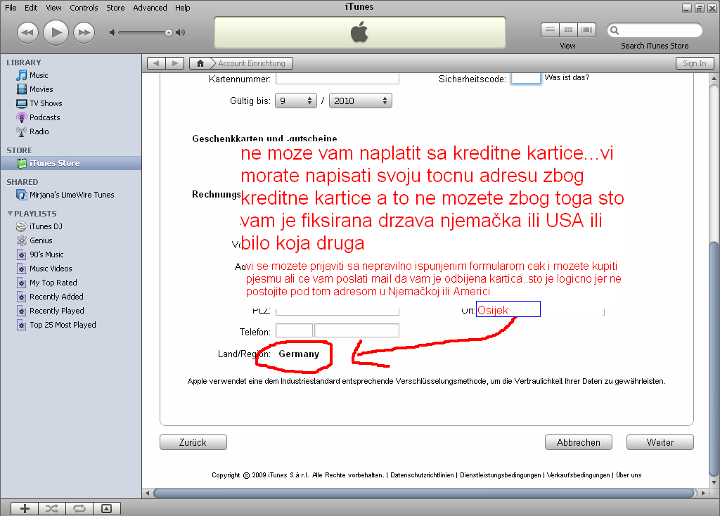The height and width of the screenshot is (516, 720).
Task: Collapse the PLAYLISTS section triangle
Action: [x=10, y=214]
